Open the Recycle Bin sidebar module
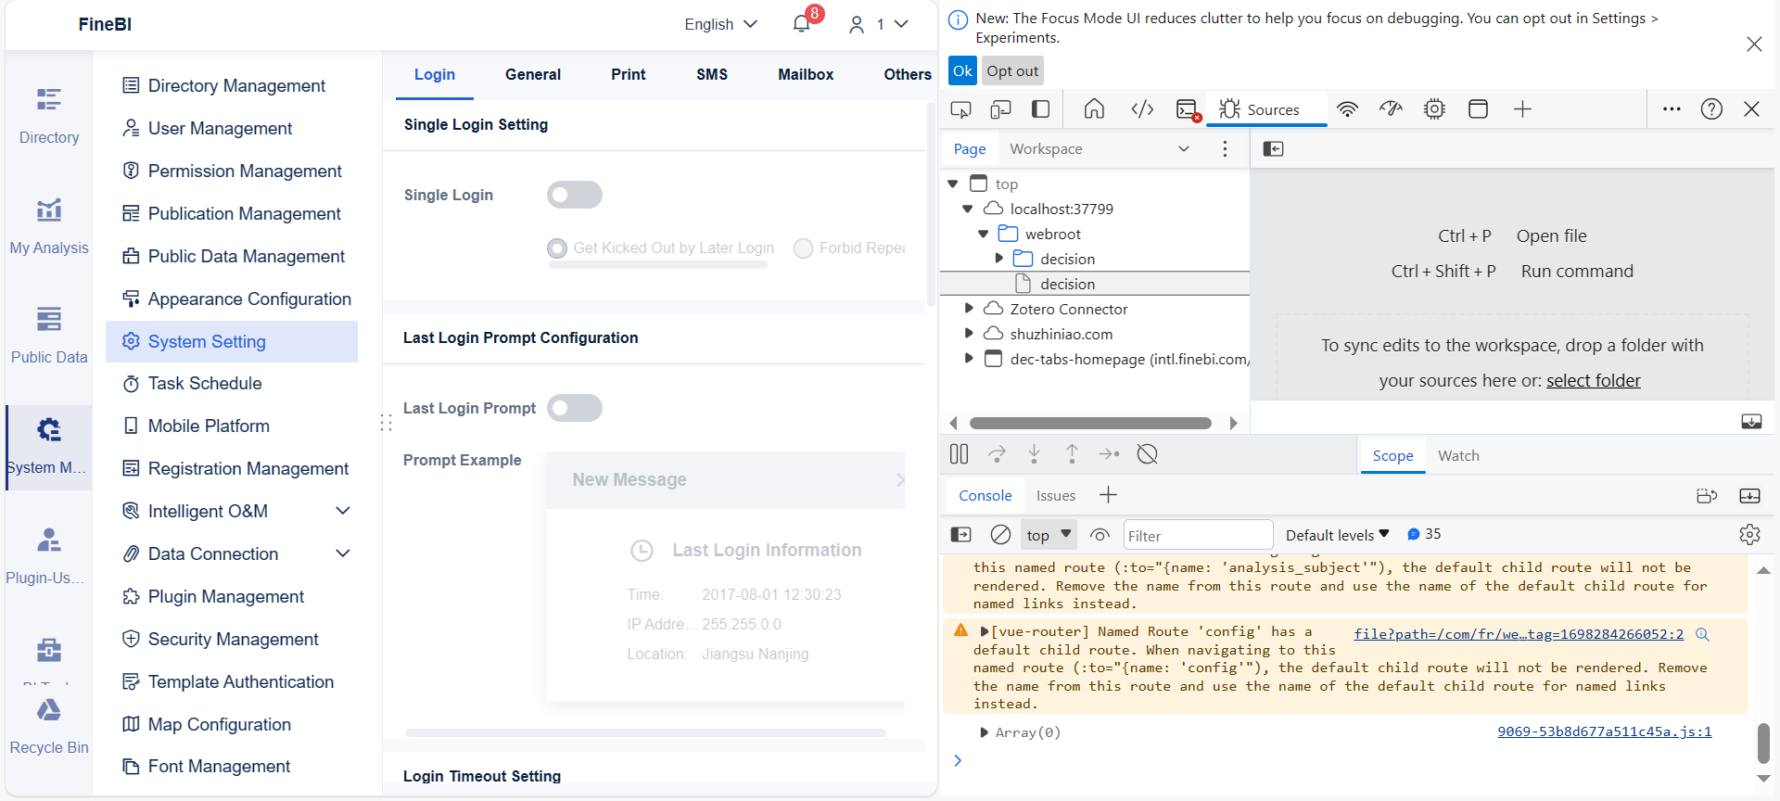The height and width of the screenshot is (801, 1780). pos(49,726)
